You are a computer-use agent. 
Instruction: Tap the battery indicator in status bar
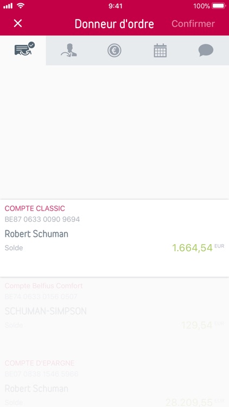click(x=219, y=6)
